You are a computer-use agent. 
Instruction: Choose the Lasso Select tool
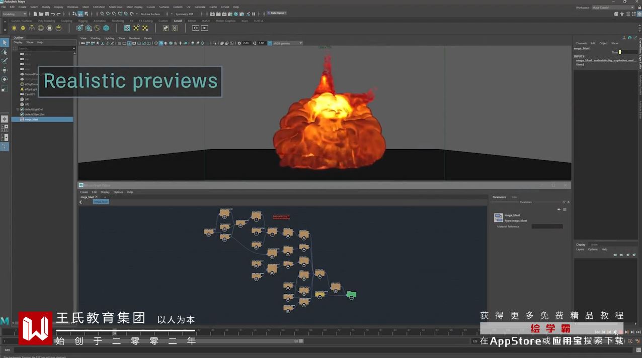point(5,52)
